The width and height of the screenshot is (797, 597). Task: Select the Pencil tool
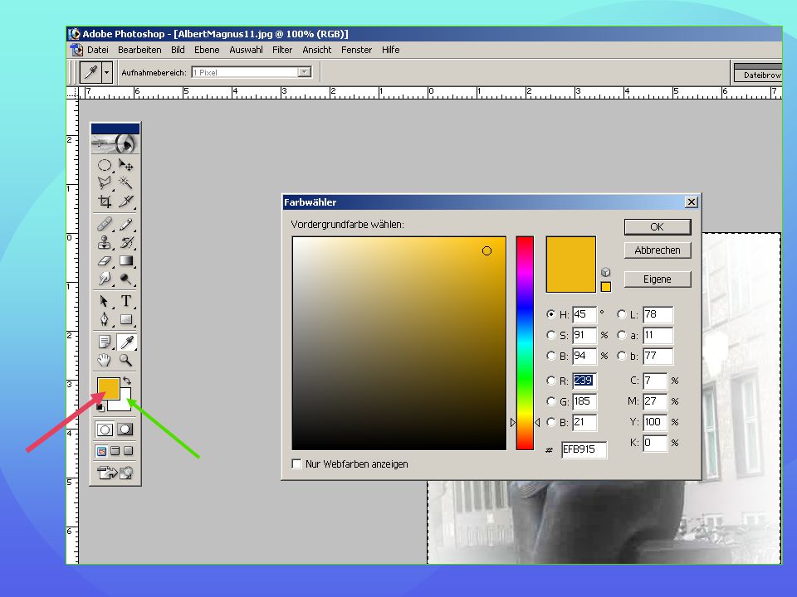pyautogui.click(x=125, y=224)
